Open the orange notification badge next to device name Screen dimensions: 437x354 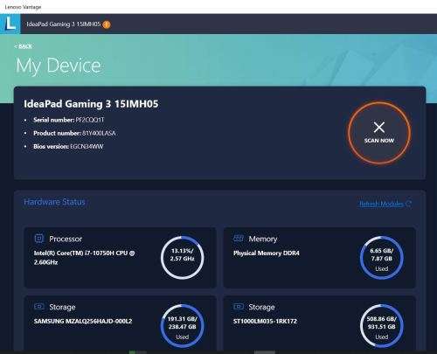(x=107, y=24)
